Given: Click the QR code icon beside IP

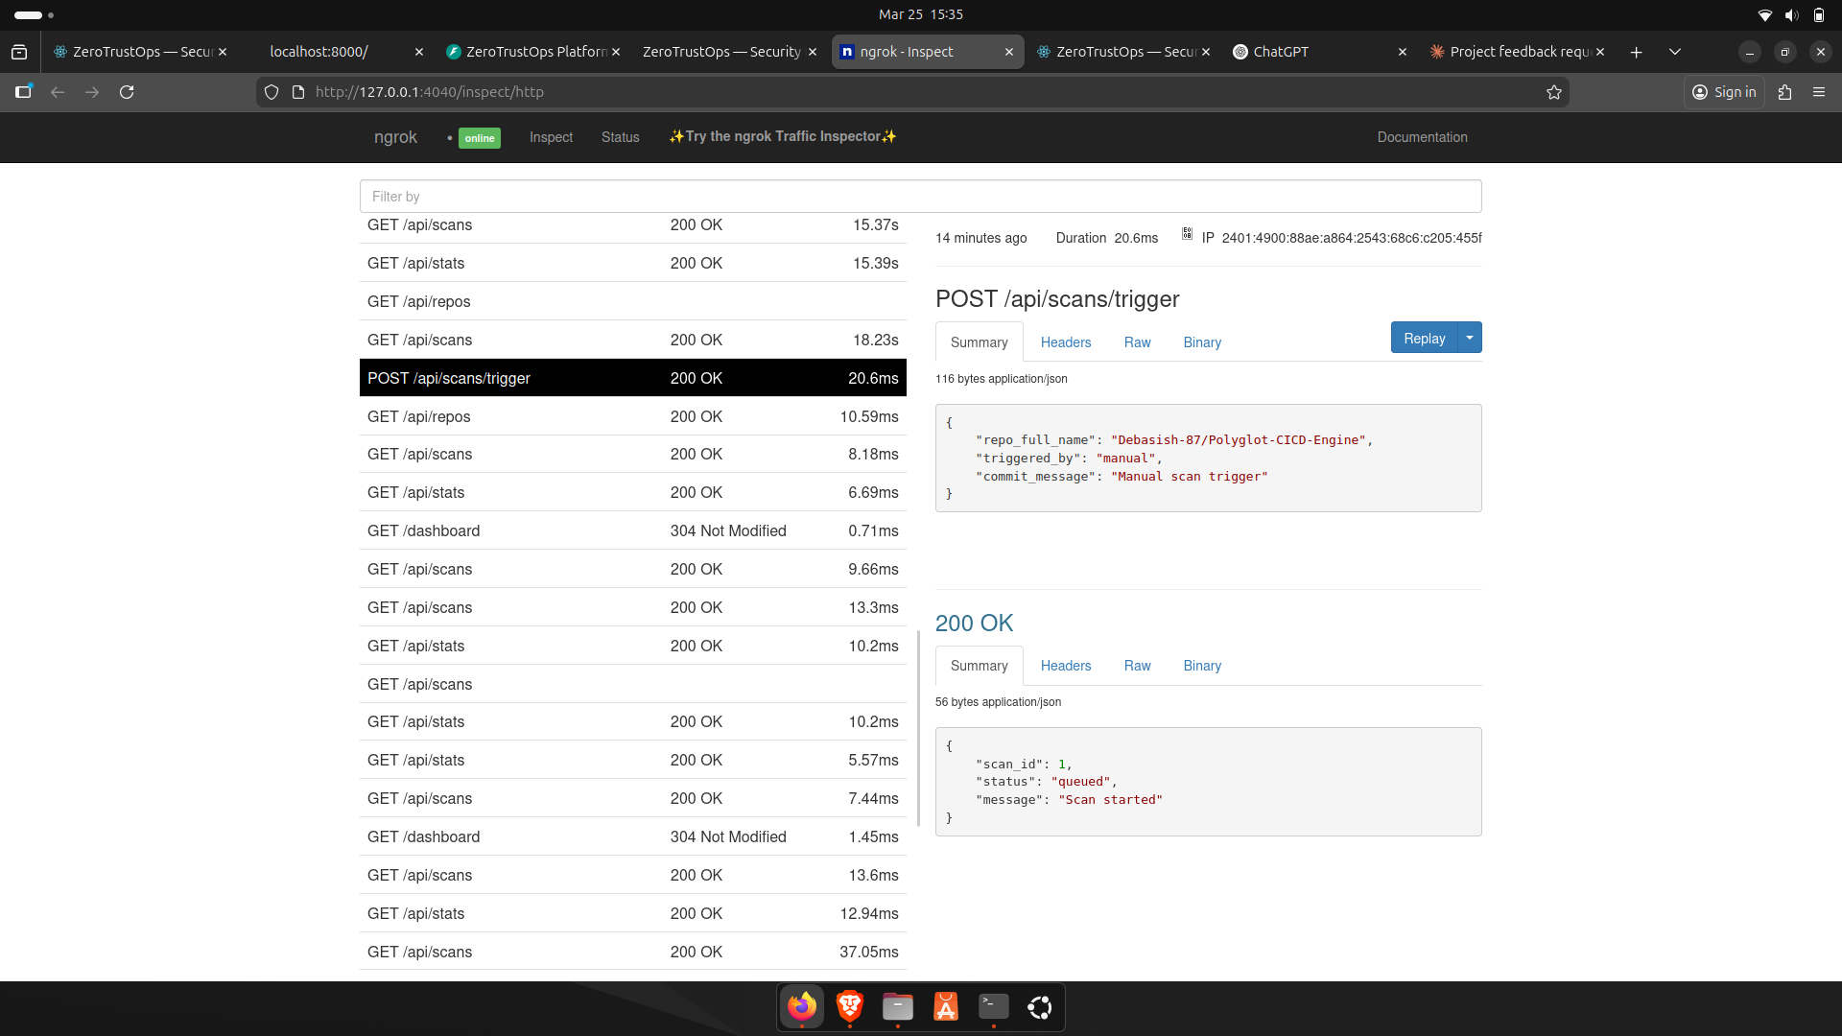Looking at the screenshot, I should pos(1187,234).
